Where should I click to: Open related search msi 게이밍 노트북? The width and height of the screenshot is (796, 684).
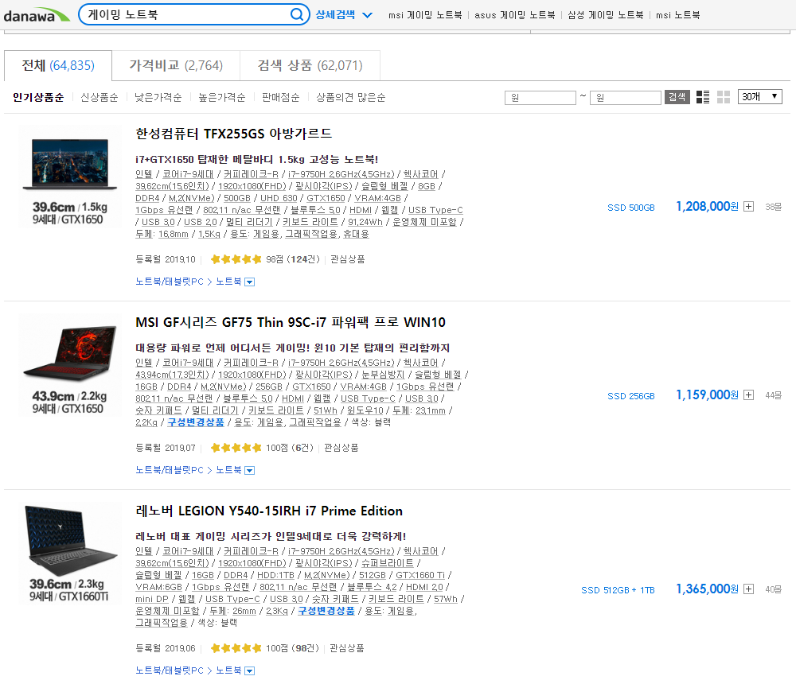(425, 15)
